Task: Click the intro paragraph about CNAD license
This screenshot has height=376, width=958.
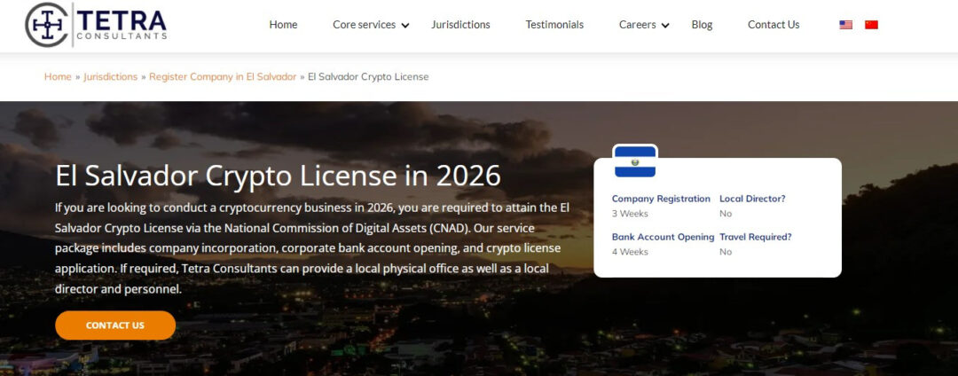Action: (312, 248)
